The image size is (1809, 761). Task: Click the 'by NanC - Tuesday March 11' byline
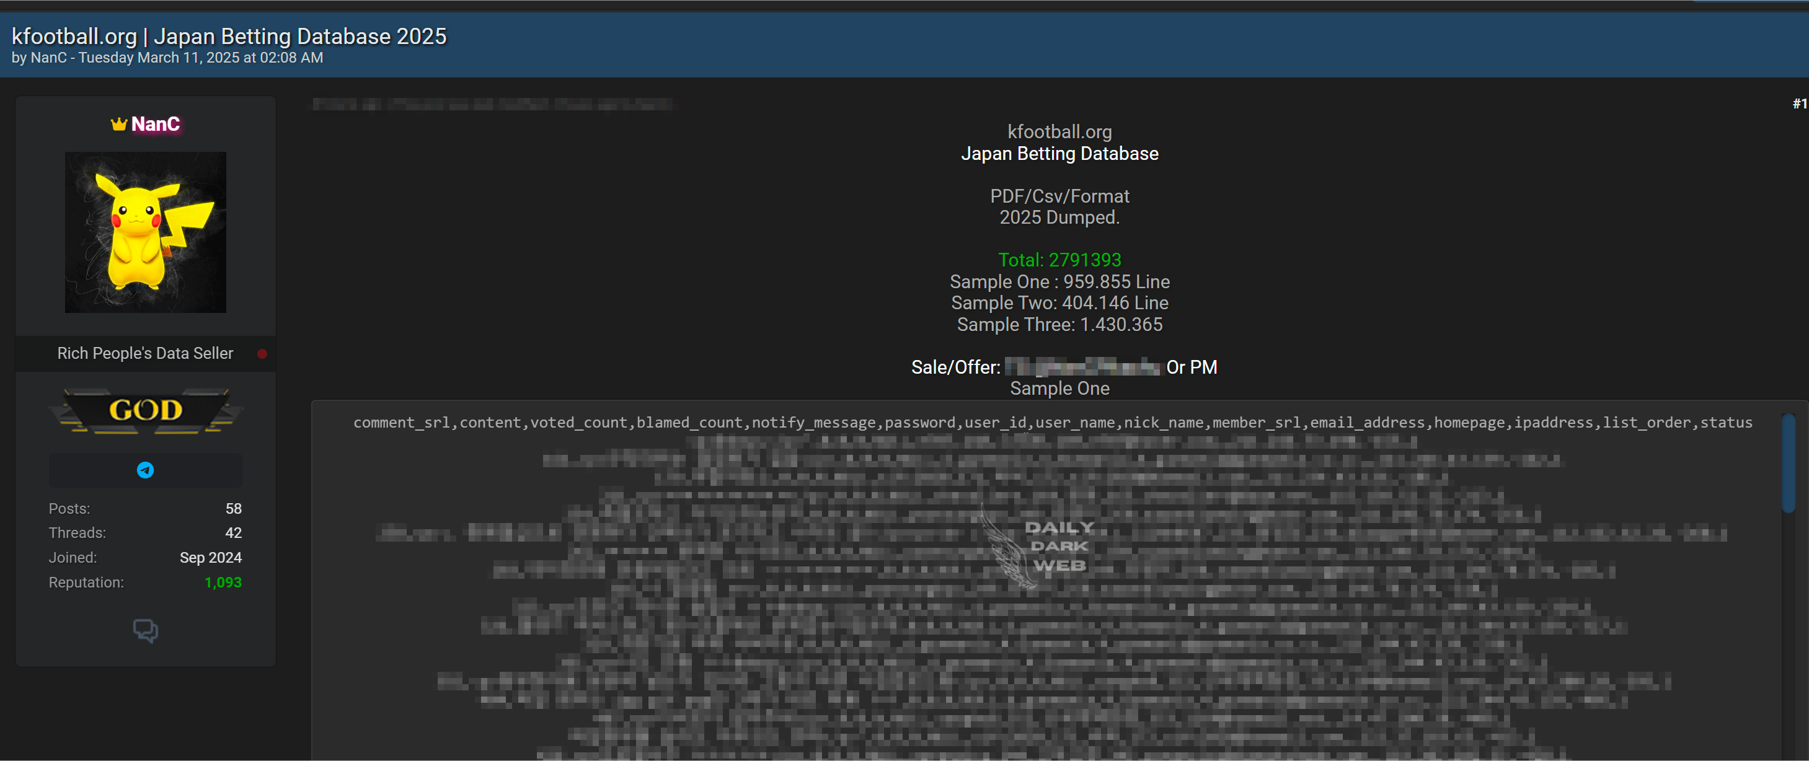[x=167, y=58]
